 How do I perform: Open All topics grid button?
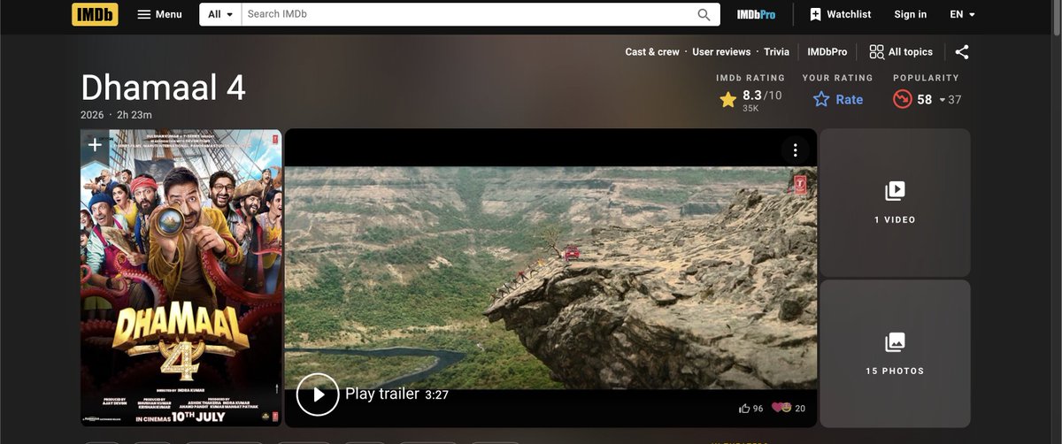(x=901, y=52)
